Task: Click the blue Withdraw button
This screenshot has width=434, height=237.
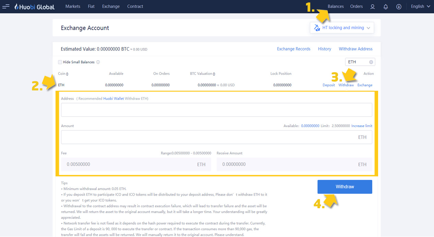Action: 345,187
